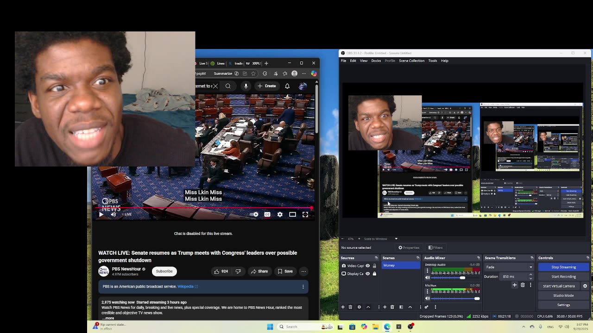Screen dimensions: 593x333
Task: Open the OBS Tools menu
Action: click(433, 61)
